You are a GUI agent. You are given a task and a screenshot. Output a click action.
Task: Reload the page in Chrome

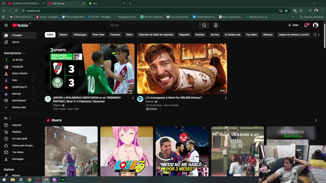(16, 11)
